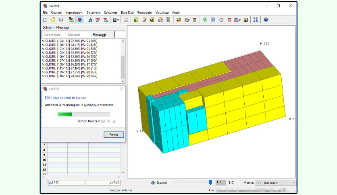Click red and yellow stacked bars icon
This screenshot has height=195, width=337.
pyautogui.click(x=179, y=20)
